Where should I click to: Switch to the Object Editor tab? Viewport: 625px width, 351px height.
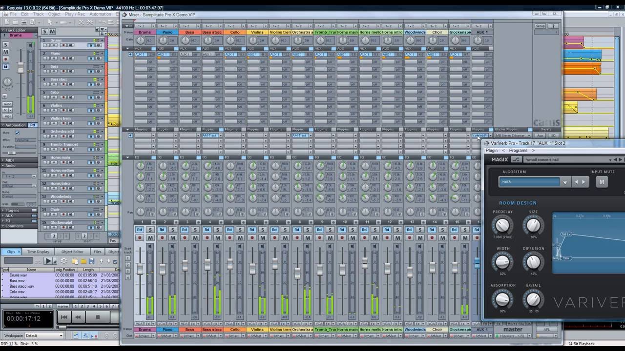[x=72, y=252]
